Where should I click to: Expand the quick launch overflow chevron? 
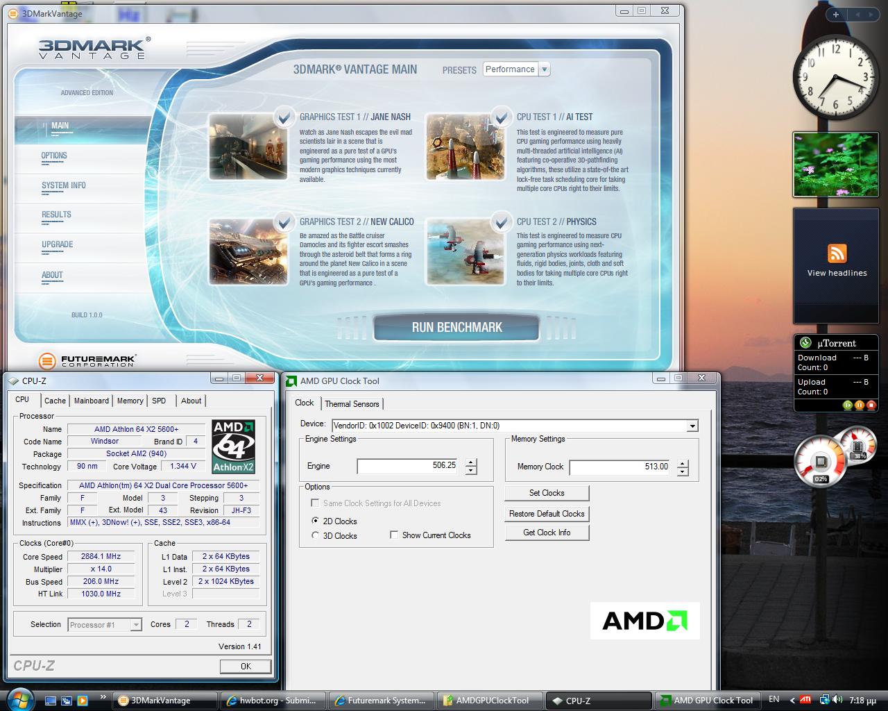coord(103,696)
